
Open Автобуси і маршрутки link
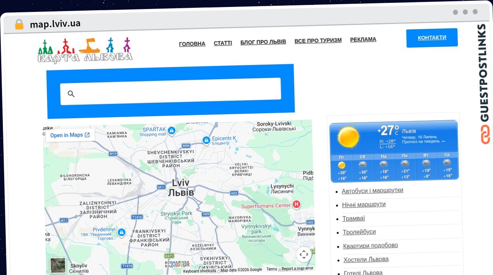tap(373, 191)
